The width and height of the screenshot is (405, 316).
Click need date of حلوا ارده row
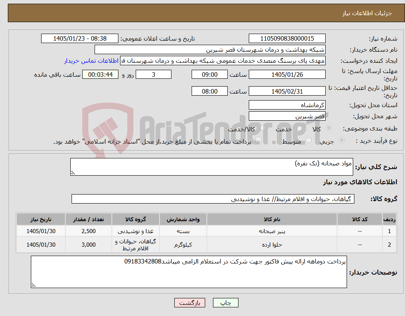[41, 245]
